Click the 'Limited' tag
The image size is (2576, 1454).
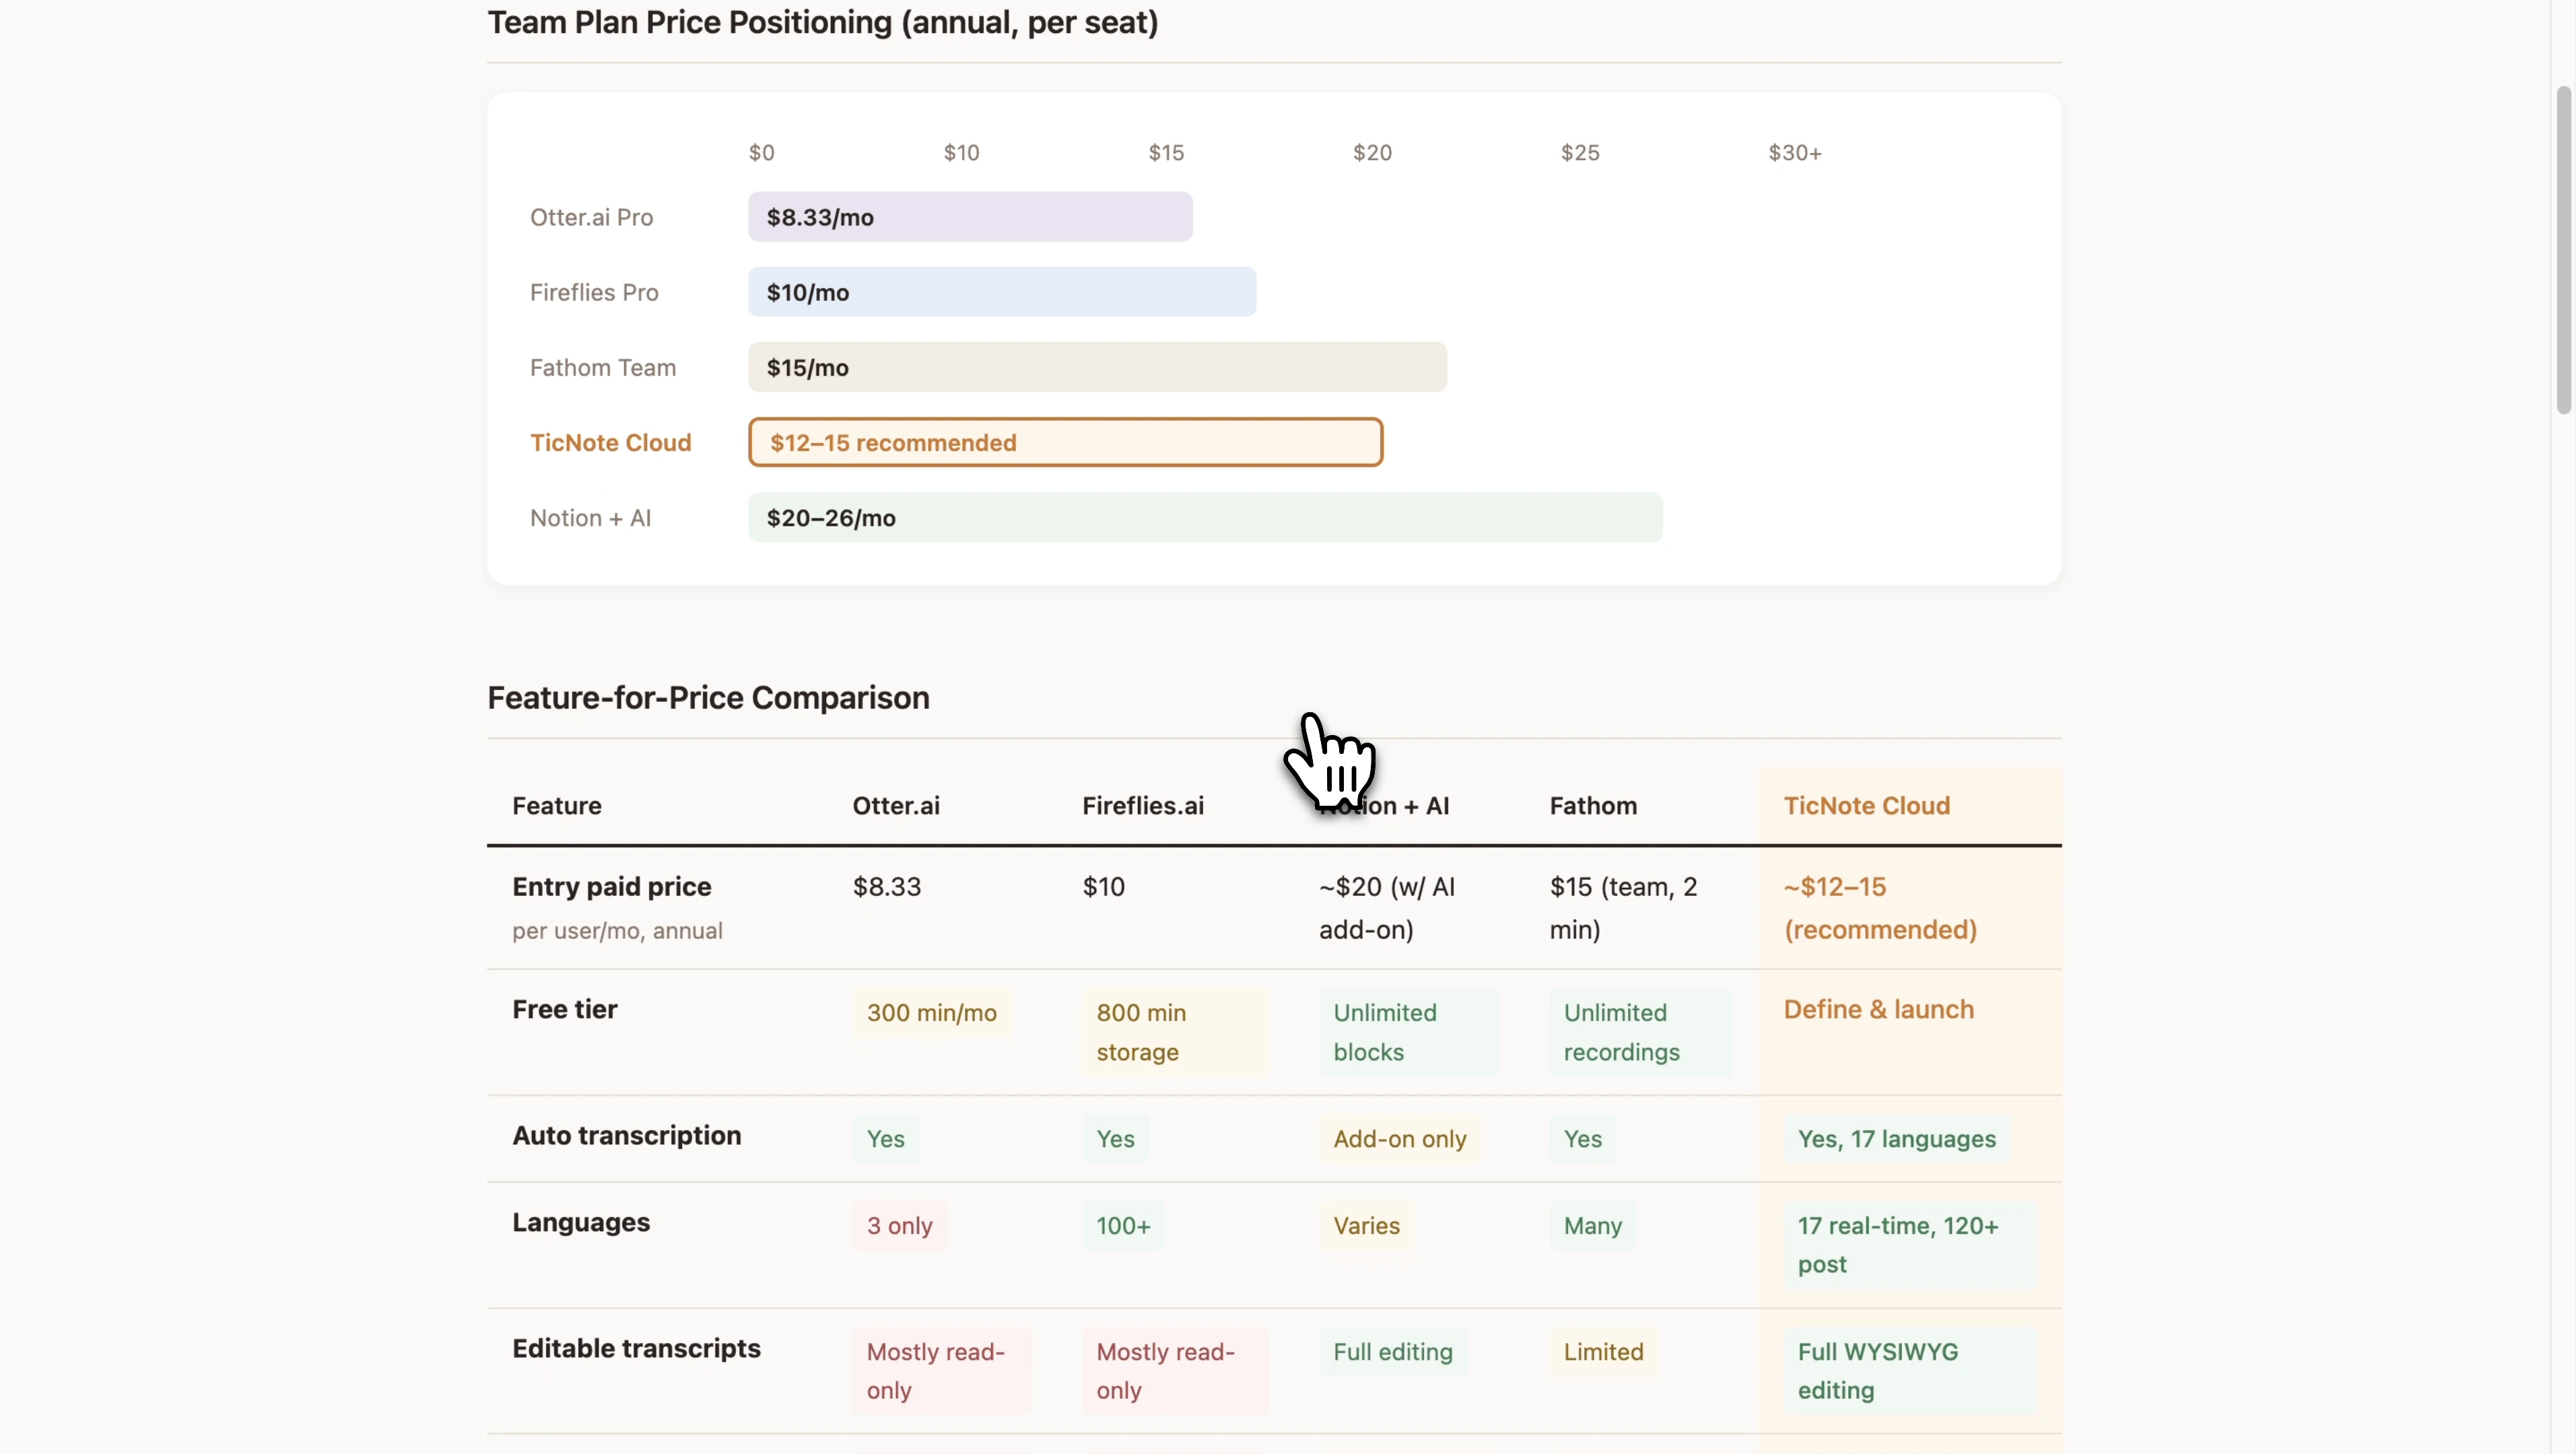click(x=1603, y=1351)
